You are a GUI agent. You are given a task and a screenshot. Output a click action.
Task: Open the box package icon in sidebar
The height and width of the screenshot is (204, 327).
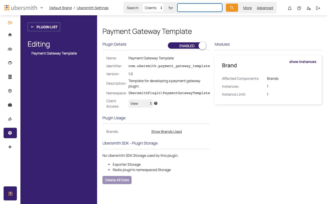tap(10, 91)
